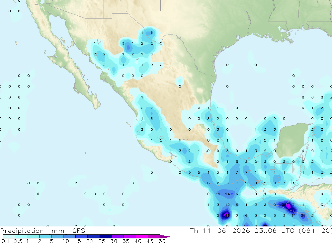This screenshot has width=332, height=243.
Task: Click the legend tick label '35'
Action: [126, 241]
